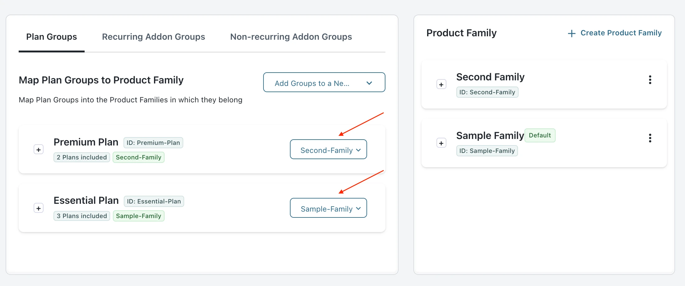685x286 pixels.
Task: Switch to Recurring Addon Groups tab
Action: (x=153, y=37)
